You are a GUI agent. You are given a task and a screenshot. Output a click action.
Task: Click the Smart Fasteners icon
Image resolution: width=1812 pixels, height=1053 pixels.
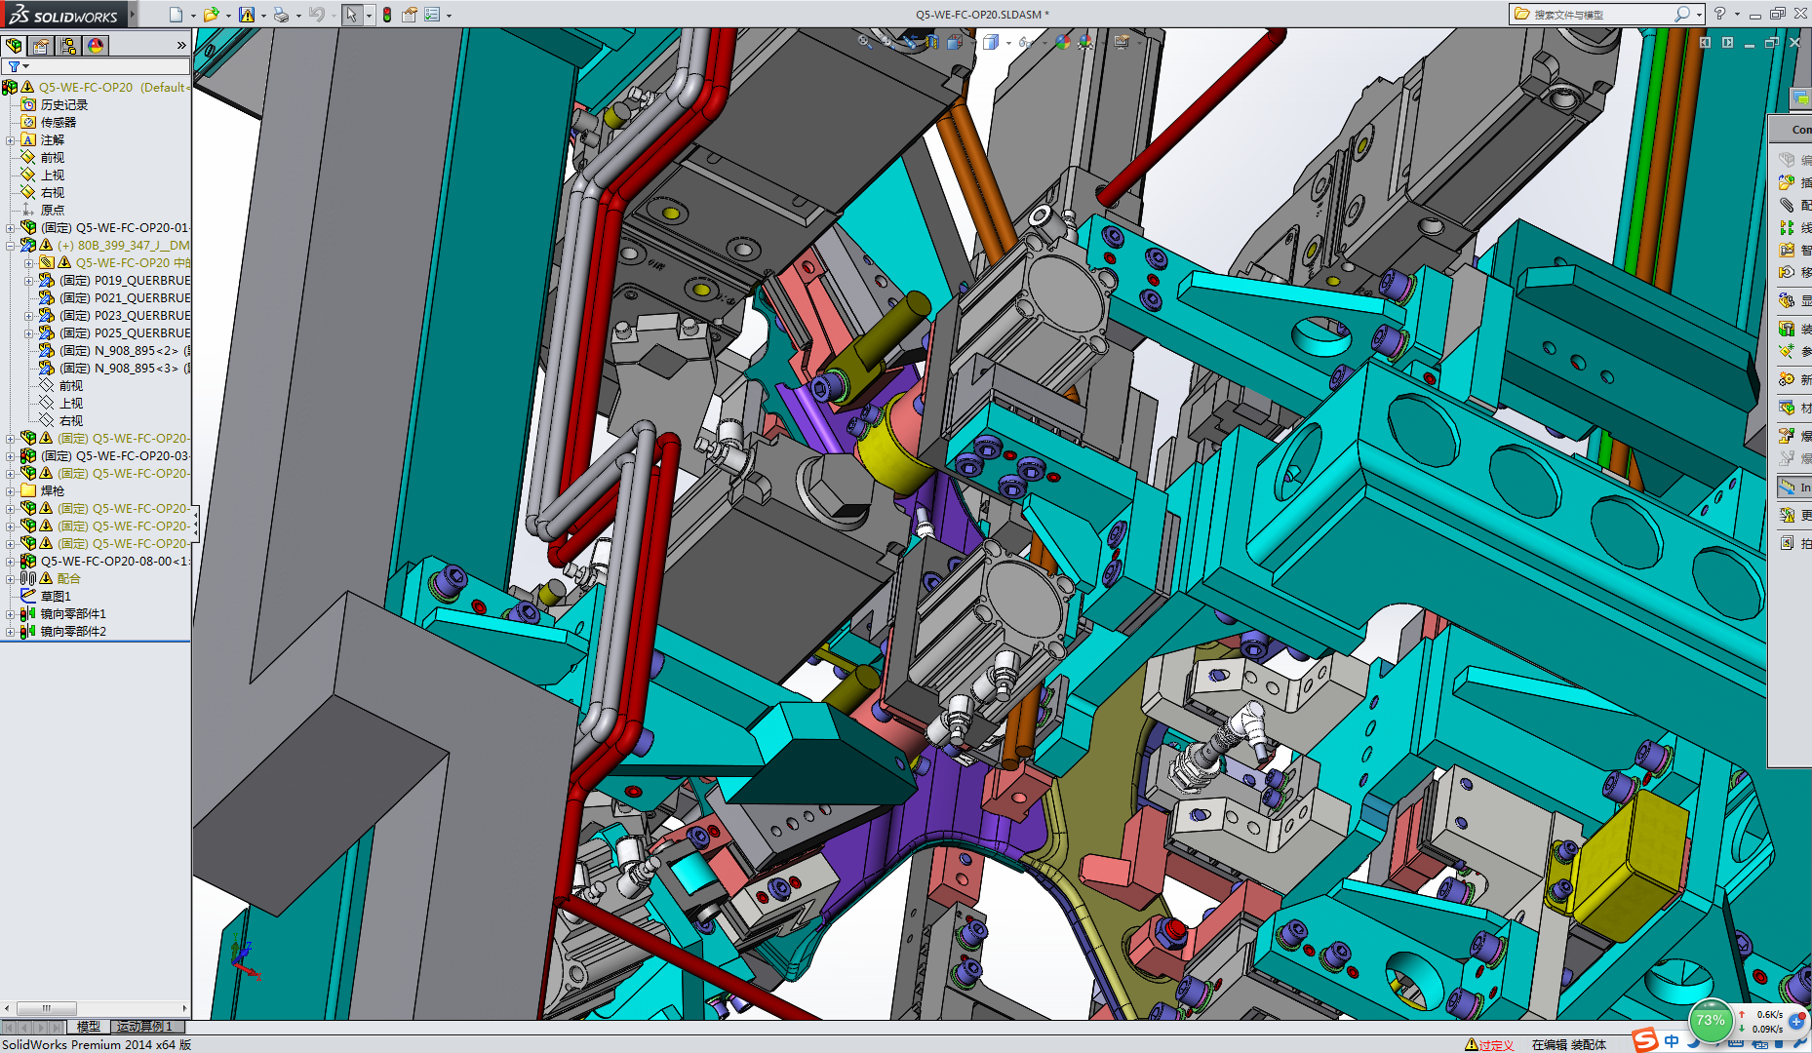(x=1787, y=250)
